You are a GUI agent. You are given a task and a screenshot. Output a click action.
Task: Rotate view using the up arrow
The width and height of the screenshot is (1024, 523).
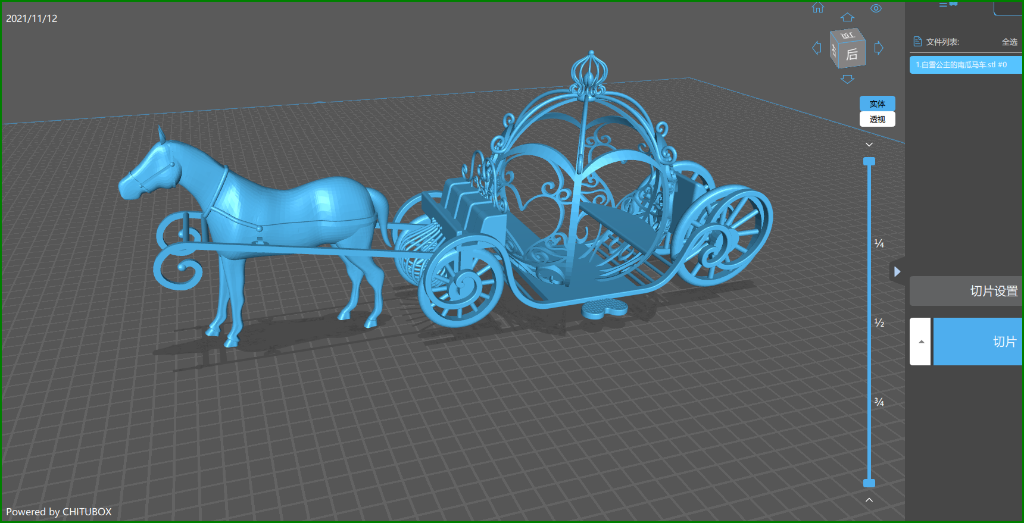848,17
